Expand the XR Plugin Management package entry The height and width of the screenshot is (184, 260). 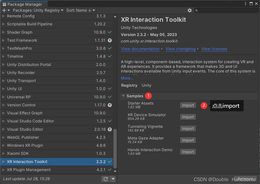(x=3, y=170)
